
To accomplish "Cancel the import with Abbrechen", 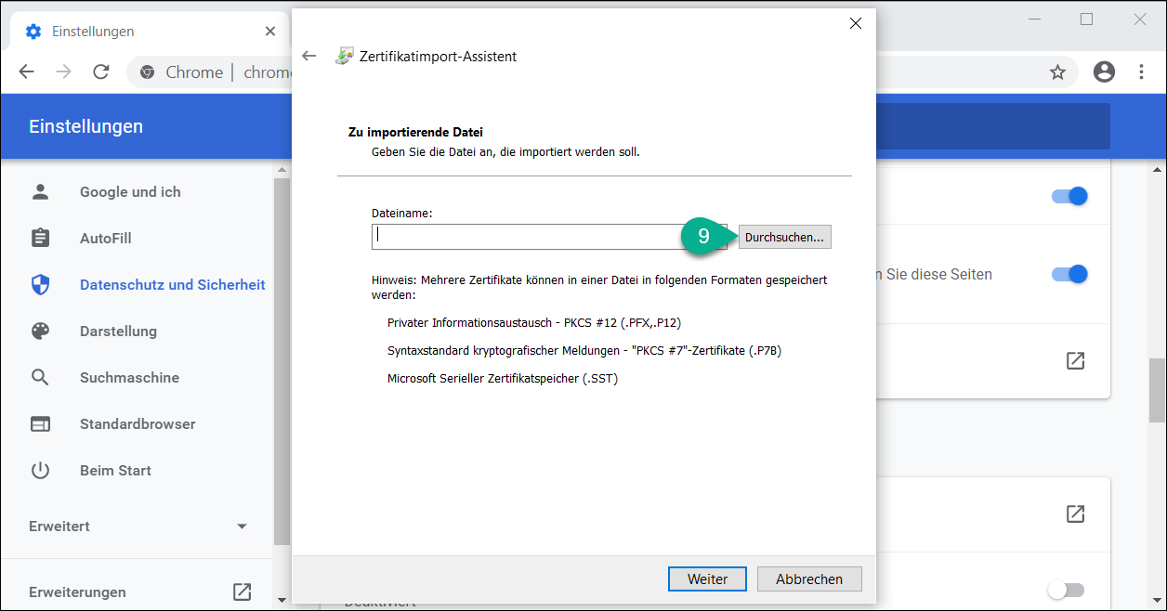I will [x=809, y=578].
